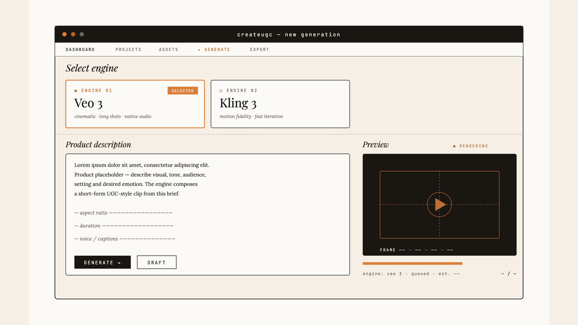Click the ENGINE 01 label

pyautogui.click(x=93, y=91)
